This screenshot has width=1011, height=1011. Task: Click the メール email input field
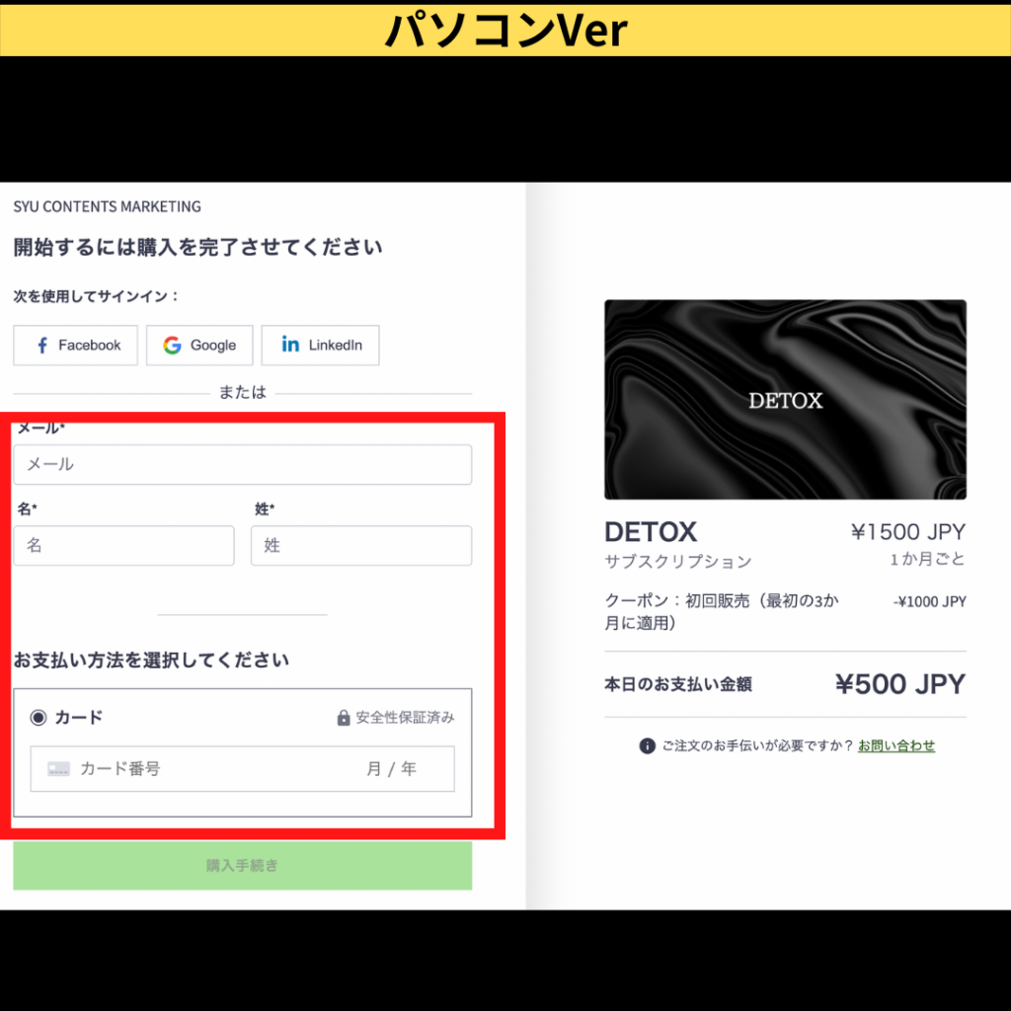pos(243,464)
